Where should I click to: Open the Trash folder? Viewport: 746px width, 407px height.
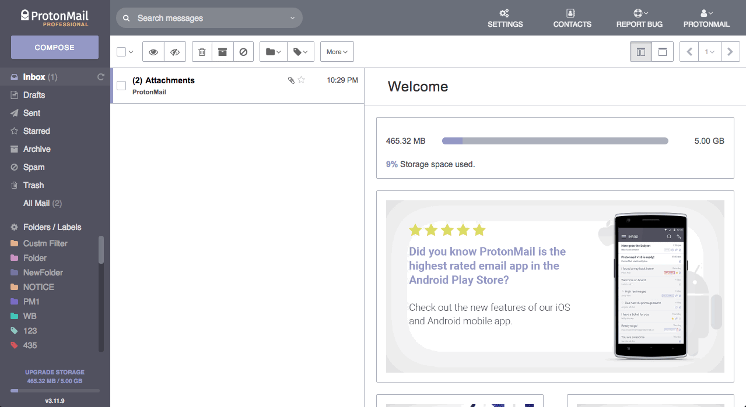tap(55, 185)
